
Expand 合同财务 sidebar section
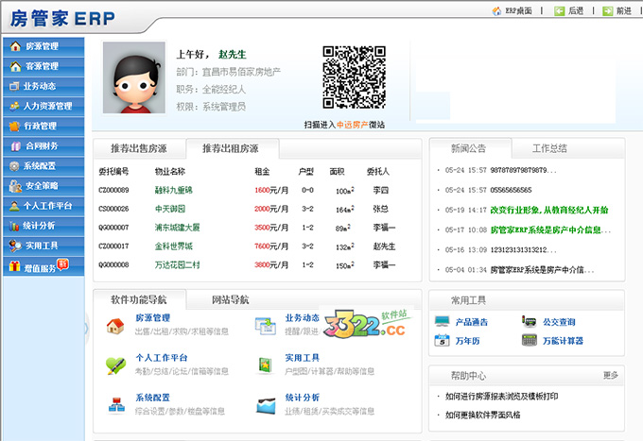coord(41,145)
